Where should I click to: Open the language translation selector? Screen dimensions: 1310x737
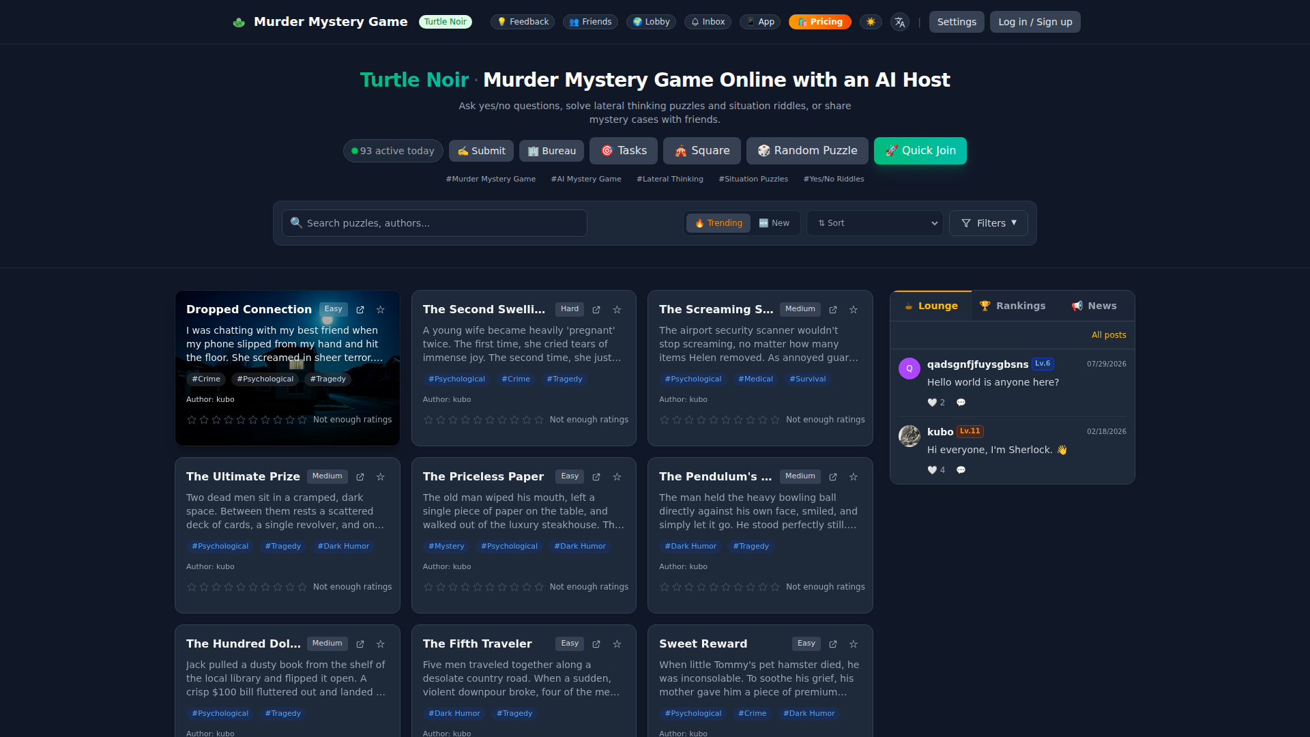900,22
